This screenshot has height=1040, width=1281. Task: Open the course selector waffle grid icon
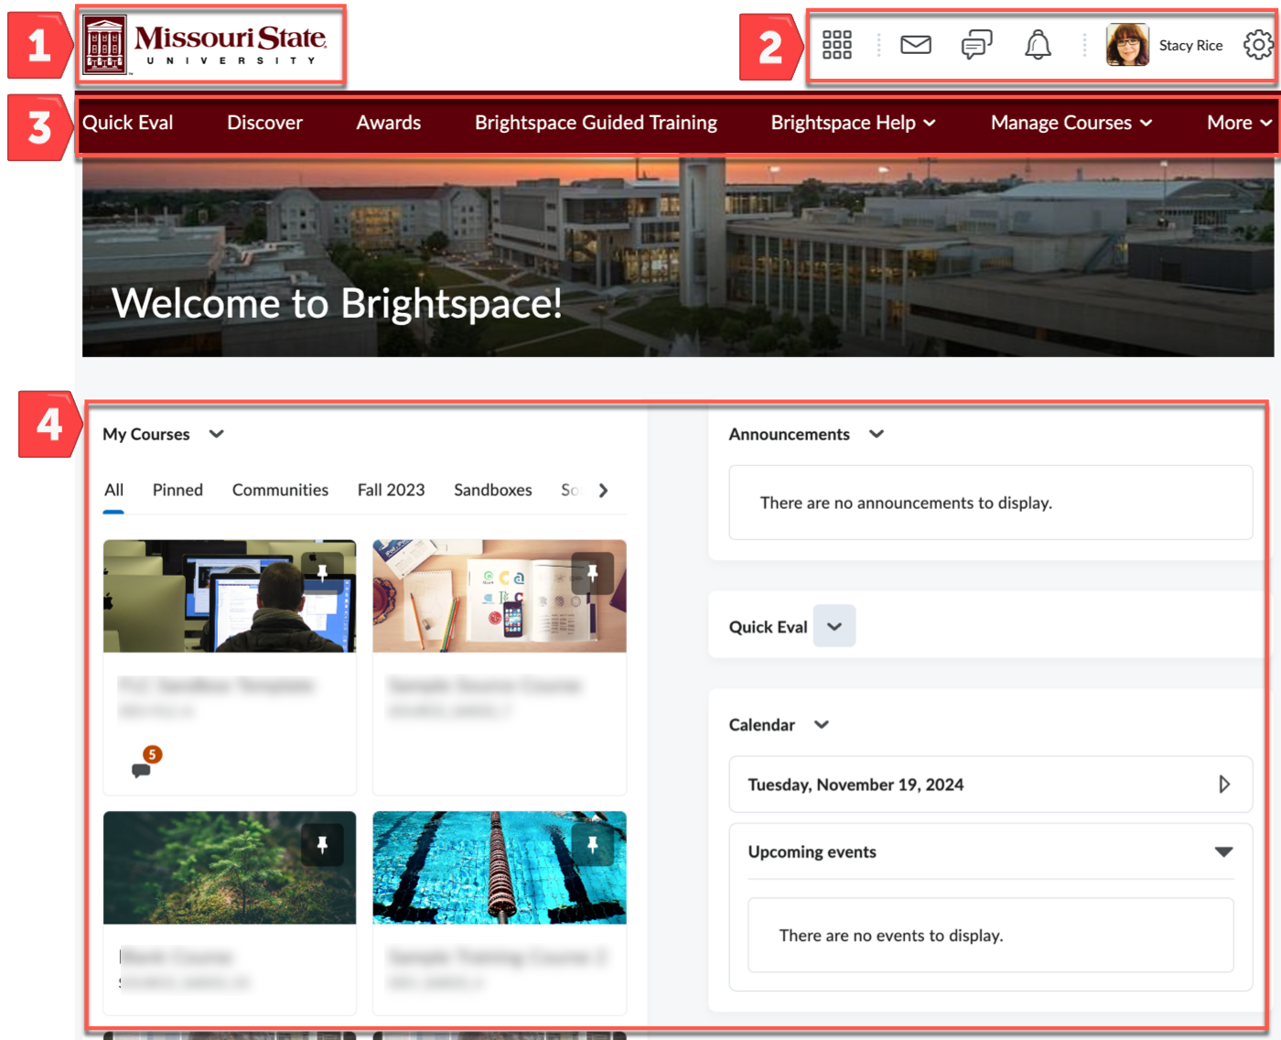point(836,45)
